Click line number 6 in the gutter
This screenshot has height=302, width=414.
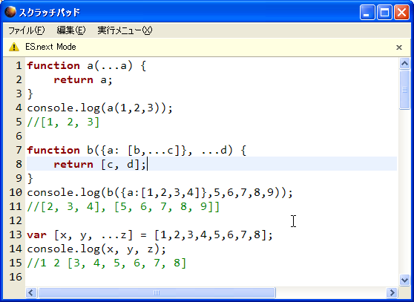19,136
